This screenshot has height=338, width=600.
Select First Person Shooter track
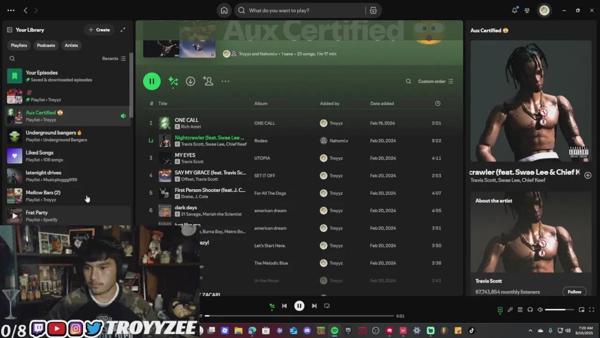[x=210, y=190]
